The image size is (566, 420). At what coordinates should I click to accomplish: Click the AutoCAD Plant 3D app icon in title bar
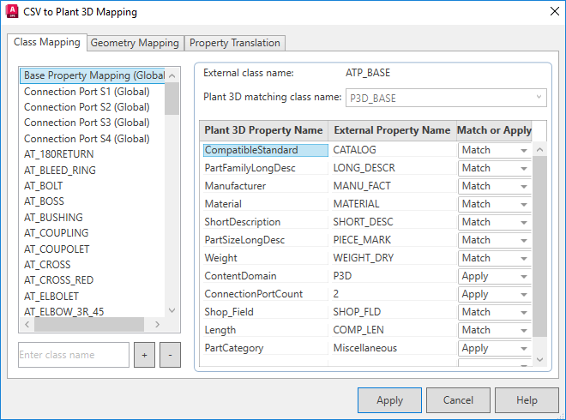(x=12, y=11)
